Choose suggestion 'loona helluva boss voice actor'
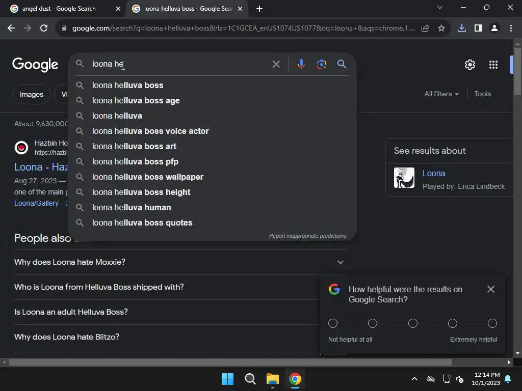This screenshot has width=522, height=391. click(212, 131)
